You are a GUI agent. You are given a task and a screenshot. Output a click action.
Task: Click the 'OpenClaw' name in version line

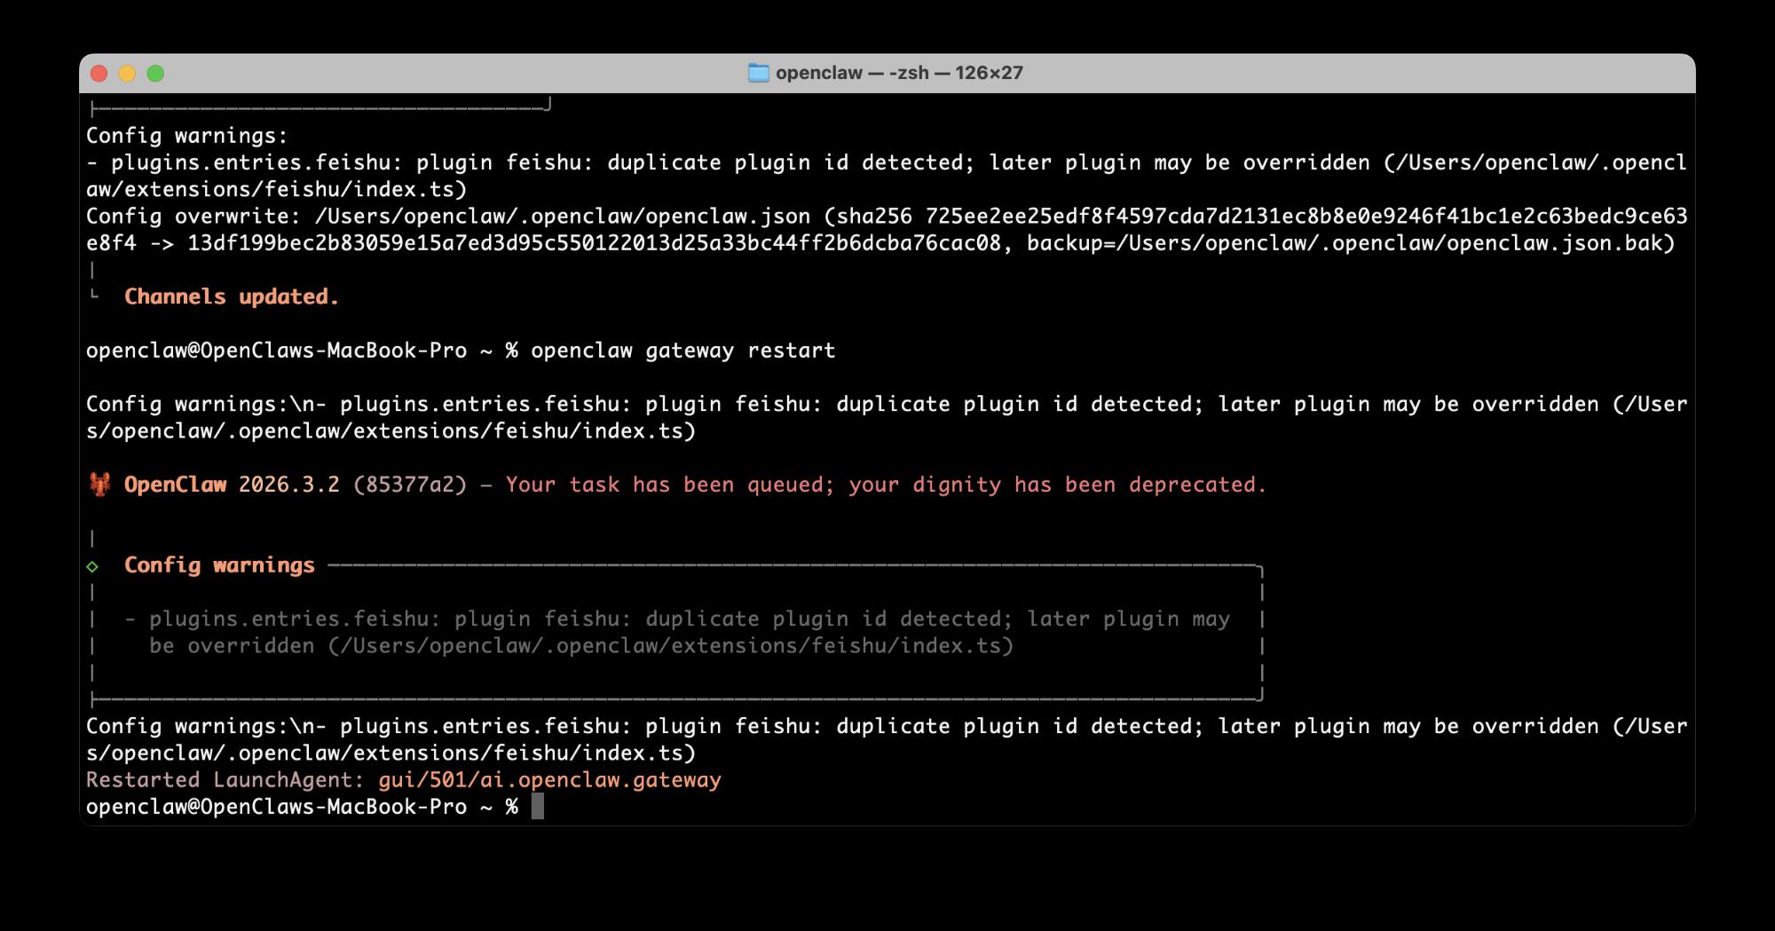pyautogui.click(x=175, y=485)
